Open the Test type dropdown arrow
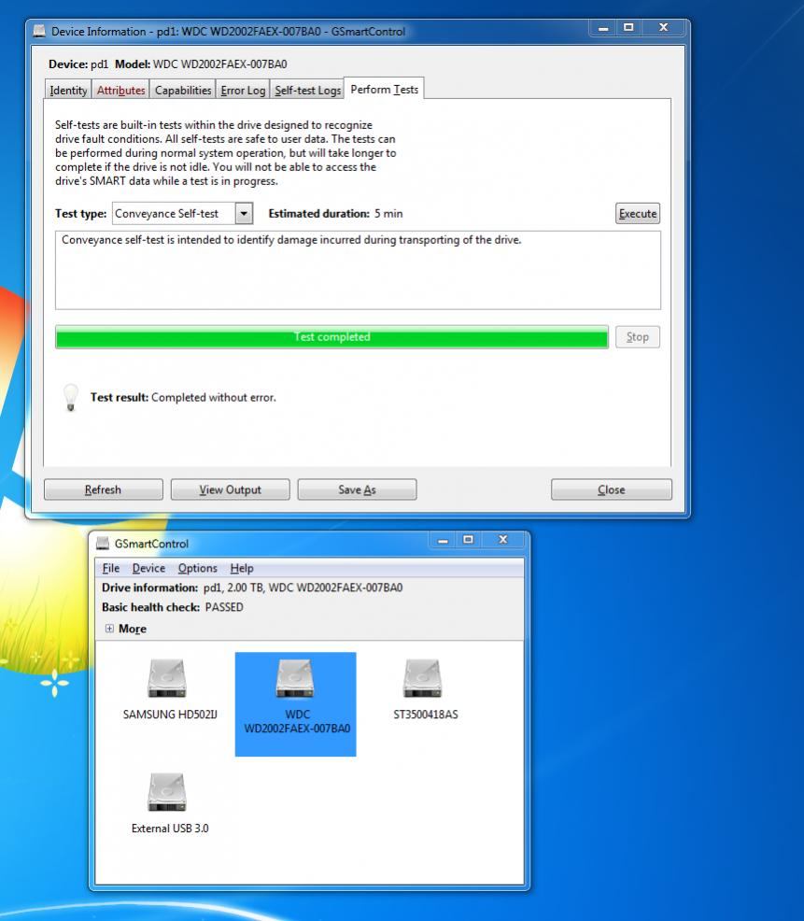Image resolution: width=804 pixels, height=921 pixels. (244, 213)
